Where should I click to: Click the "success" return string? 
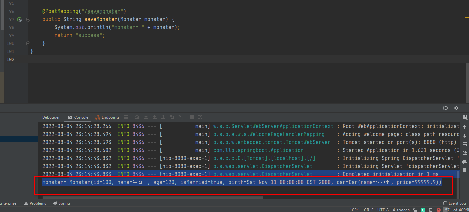89,35
